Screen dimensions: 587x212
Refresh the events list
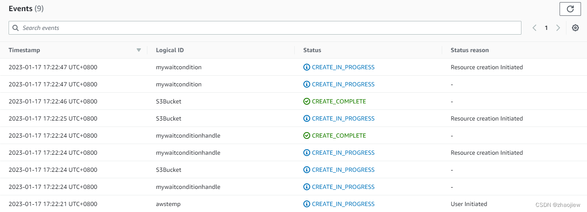[x=570, y=9]
